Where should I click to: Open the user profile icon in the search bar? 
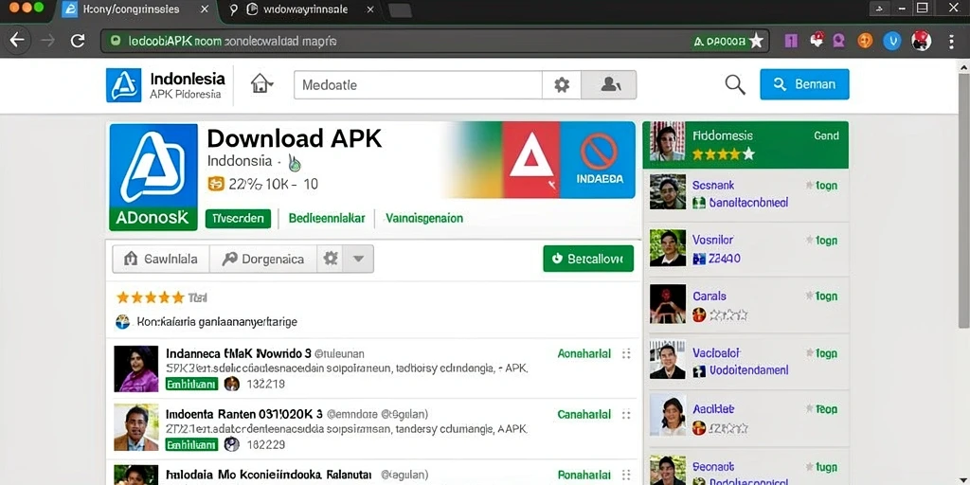(609, 84)
